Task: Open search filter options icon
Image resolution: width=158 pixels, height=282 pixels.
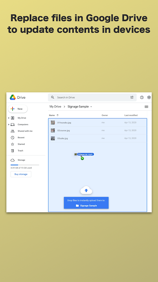Action: click(x=132, y=97)
